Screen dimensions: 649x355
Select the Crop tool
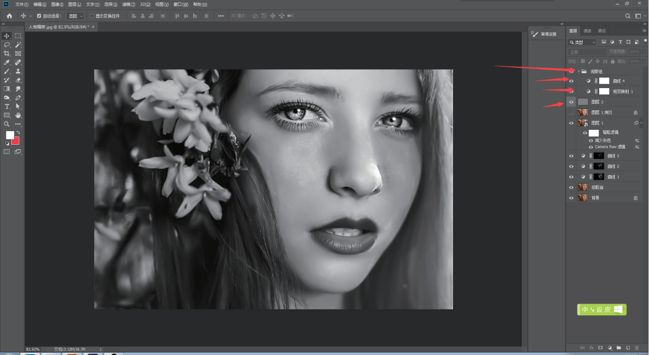point(7,53)
